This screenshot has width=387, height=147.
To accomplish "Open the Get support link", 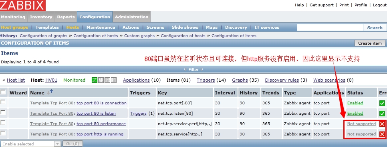I will coord(322,5).
